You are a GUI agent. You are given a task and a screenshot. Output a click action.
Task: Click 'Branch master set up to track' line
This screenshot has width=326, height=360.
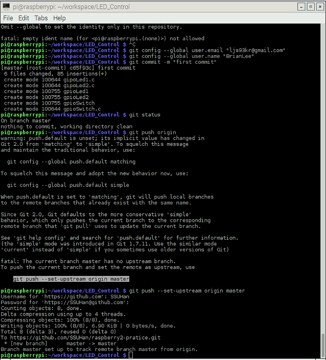[x=99, y=349]
